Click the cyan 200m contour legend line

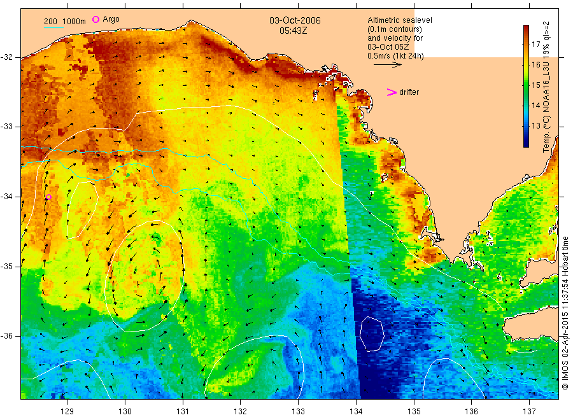click(53, 27)
